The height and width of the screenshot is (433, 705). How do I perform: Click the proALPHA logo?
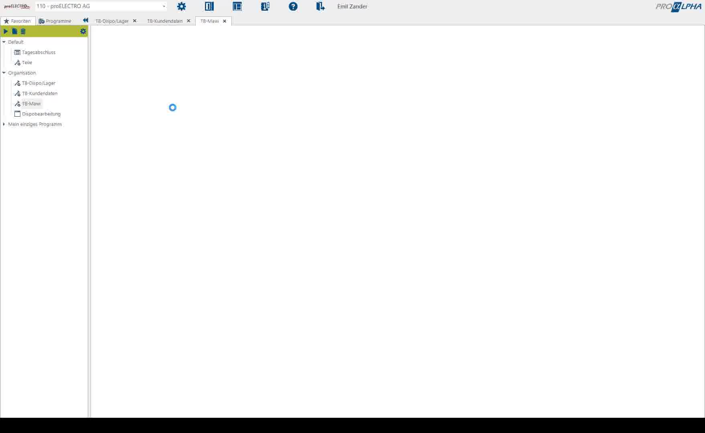pyautogui.click(x=679, y=7)
